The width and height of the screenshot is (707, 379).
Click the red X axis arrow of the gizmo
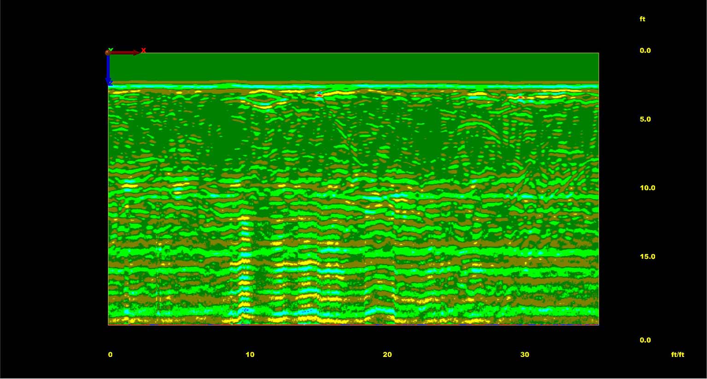[x=125, y=52]
